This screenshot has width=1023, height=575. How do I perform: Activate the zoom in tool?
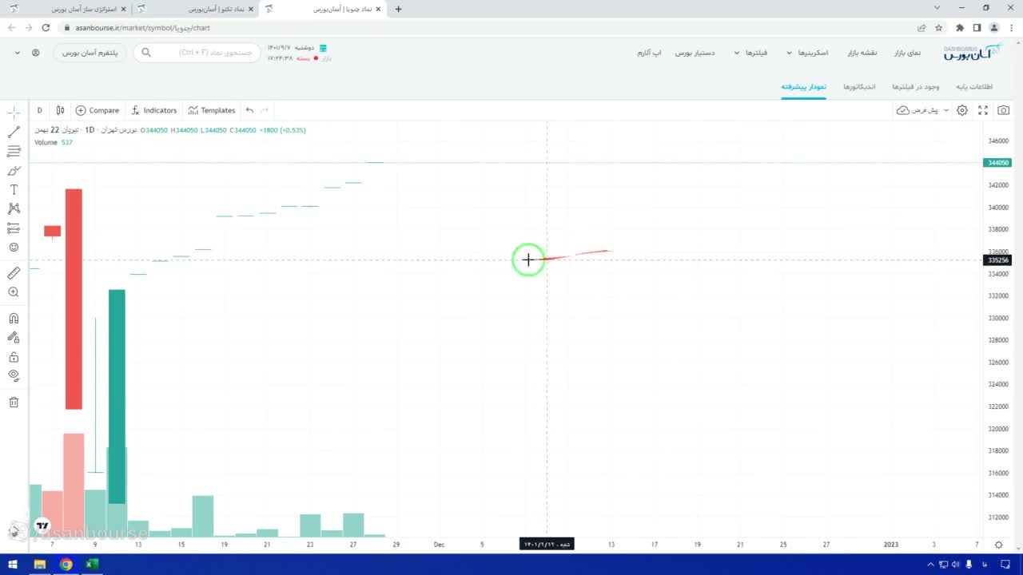14,292
